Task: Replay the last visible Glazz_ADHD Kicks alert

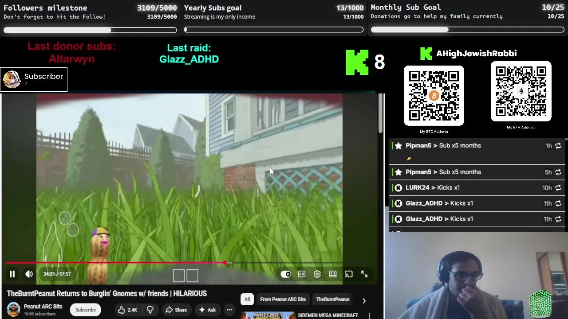Action: click(x=558, y=219)
